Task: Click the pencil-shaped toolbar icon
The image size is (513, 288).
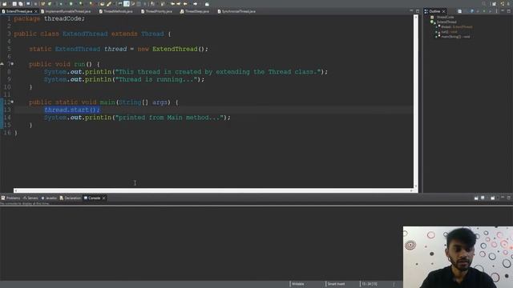Action: click(109, 4)
